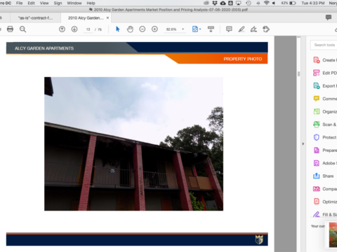Go to next page arrow
Viewport: 337px width, 252px height.
74,29
